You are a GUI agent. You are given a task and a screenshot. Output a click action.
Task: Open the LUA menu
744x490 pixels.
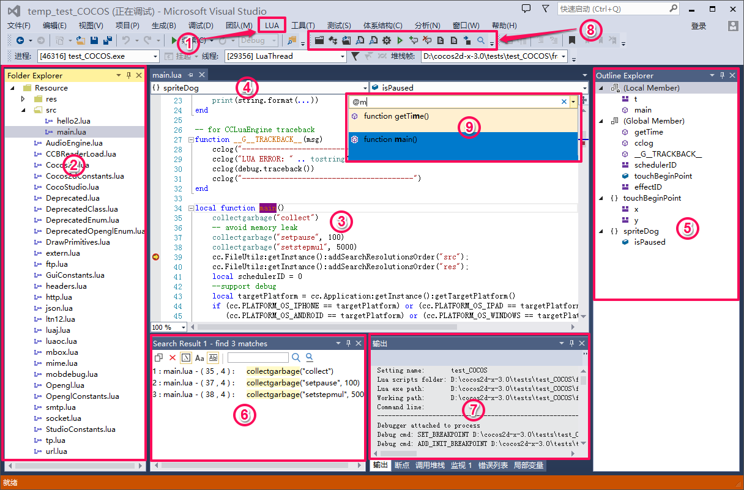272,26
